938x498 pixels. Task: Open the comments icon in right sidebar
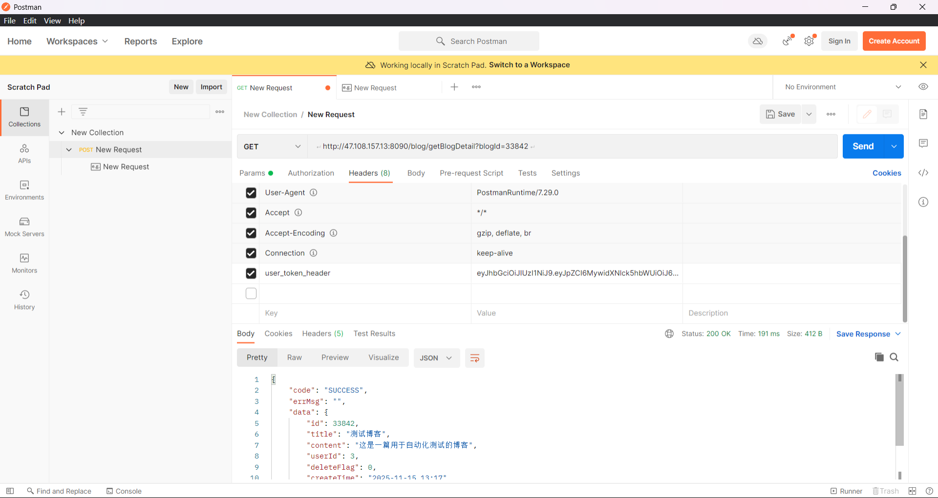point(923,143)
